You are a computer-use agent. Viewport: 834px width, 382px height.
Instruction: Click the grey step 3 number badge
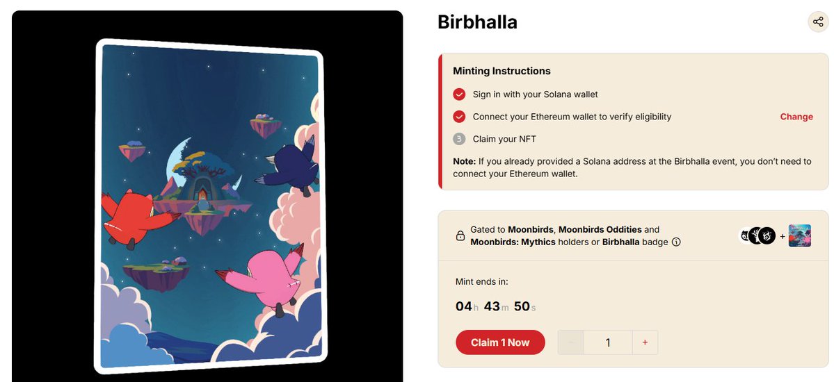(x=459, y=139)
